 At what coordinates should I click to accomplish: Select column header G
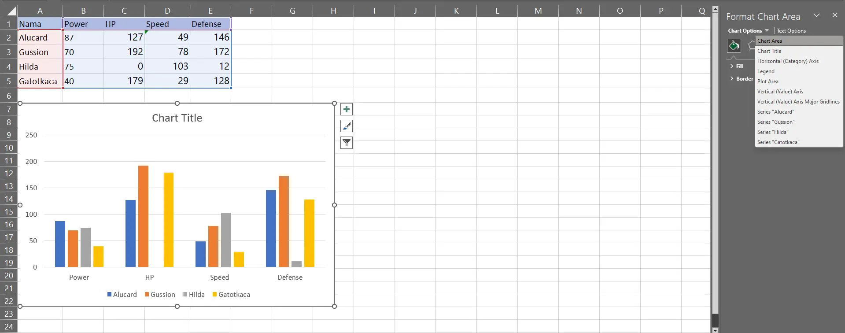pos(292,11)
